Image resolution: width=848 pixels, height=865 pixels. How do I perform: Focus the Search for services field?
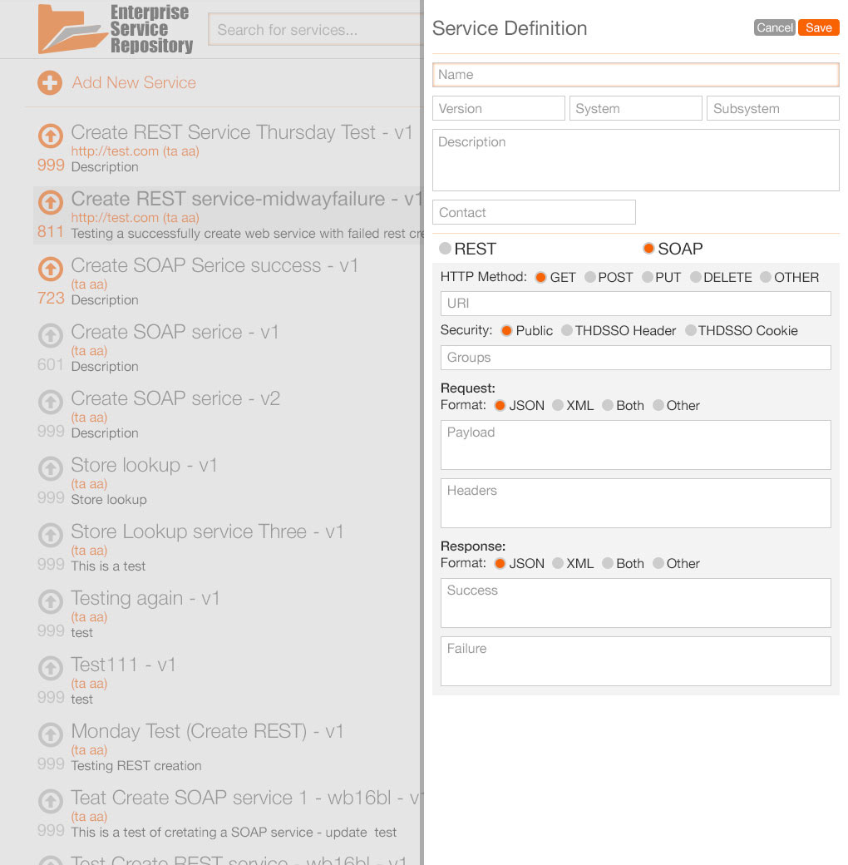click(315, 30)
